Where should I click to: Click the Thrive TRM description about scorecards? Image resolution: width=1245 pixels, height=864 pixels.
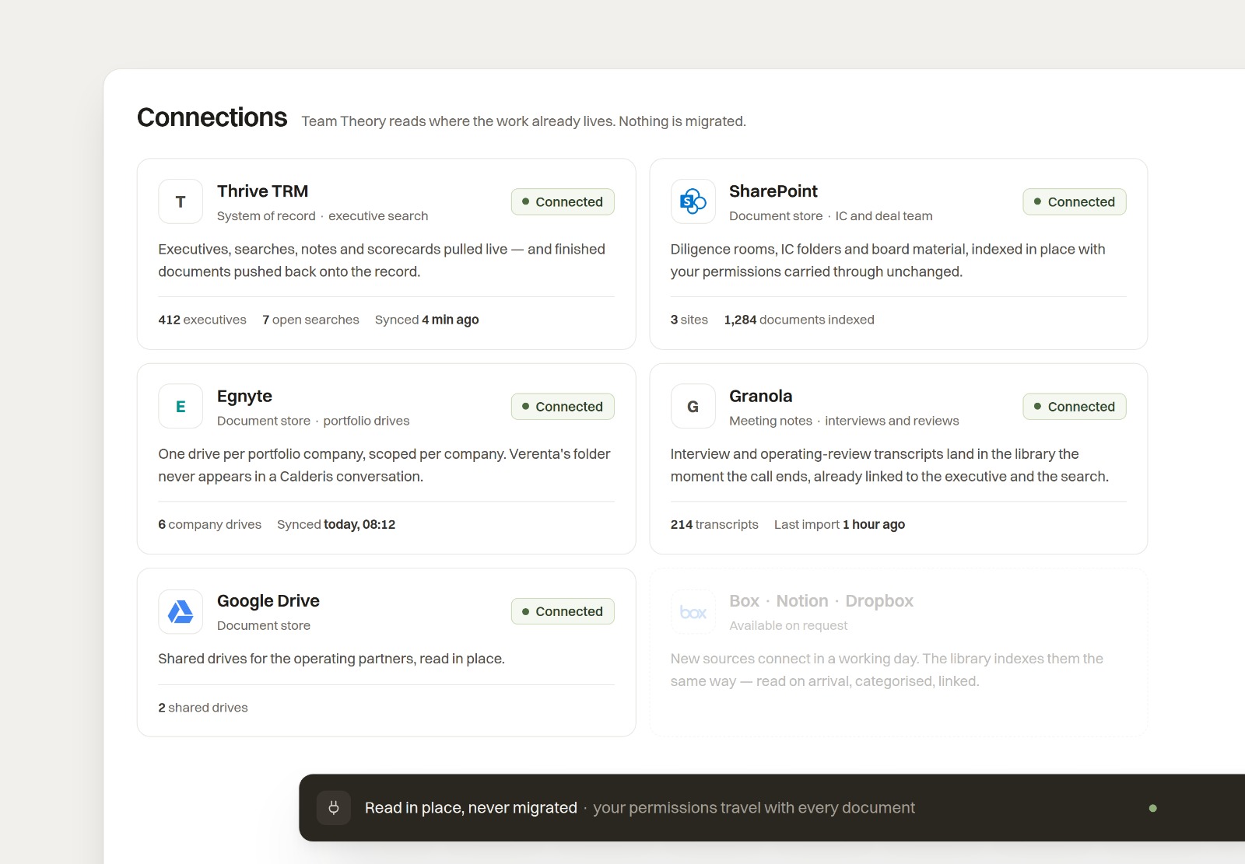pos(381,261)
